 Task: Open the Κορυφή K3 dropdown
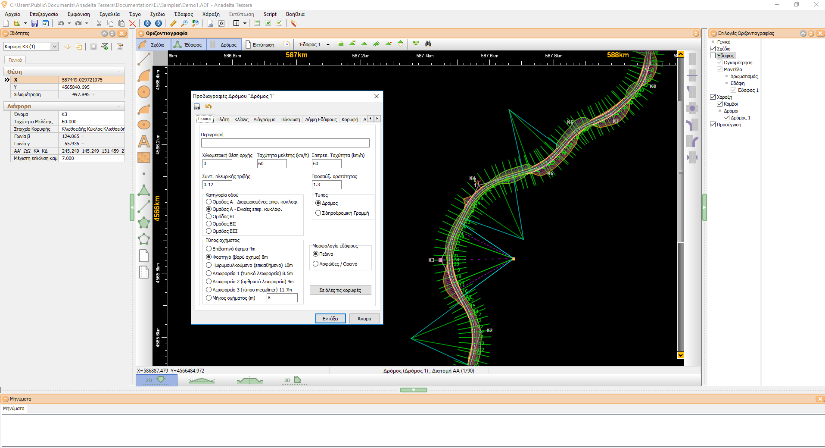pos(54,47)
